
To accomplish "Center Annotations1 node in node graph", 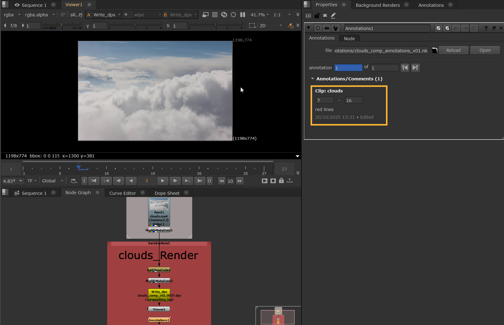I will coord(318,28).
